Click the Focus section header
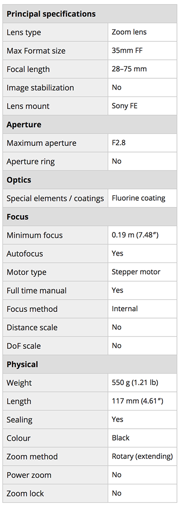 [x=17, y=217]
